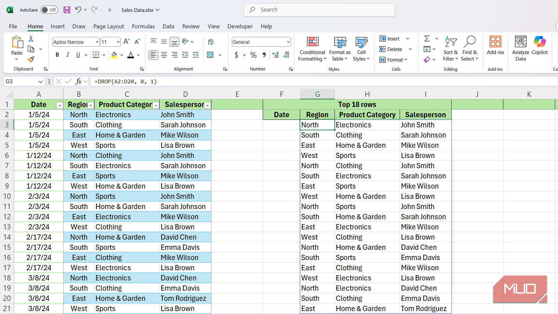Open the Borders icon
Viewport: 558px width, 314px height.
(96, 55)
